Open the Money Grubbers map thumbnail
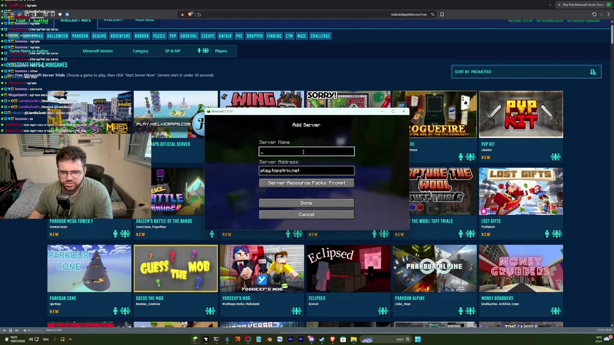The width and height of the screenshot is (614, 345). (x=521, y=268)
